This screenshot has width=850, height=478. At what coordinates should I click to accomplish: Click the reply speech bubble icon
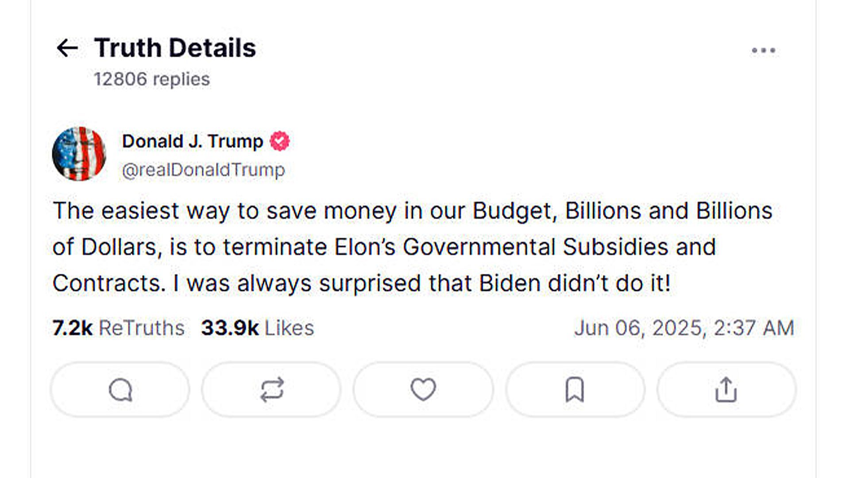pos(120,390)
